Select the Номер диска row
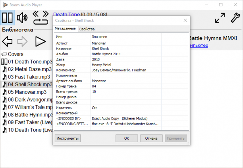This screenshot has width=243, height=168. pos(121,97)
